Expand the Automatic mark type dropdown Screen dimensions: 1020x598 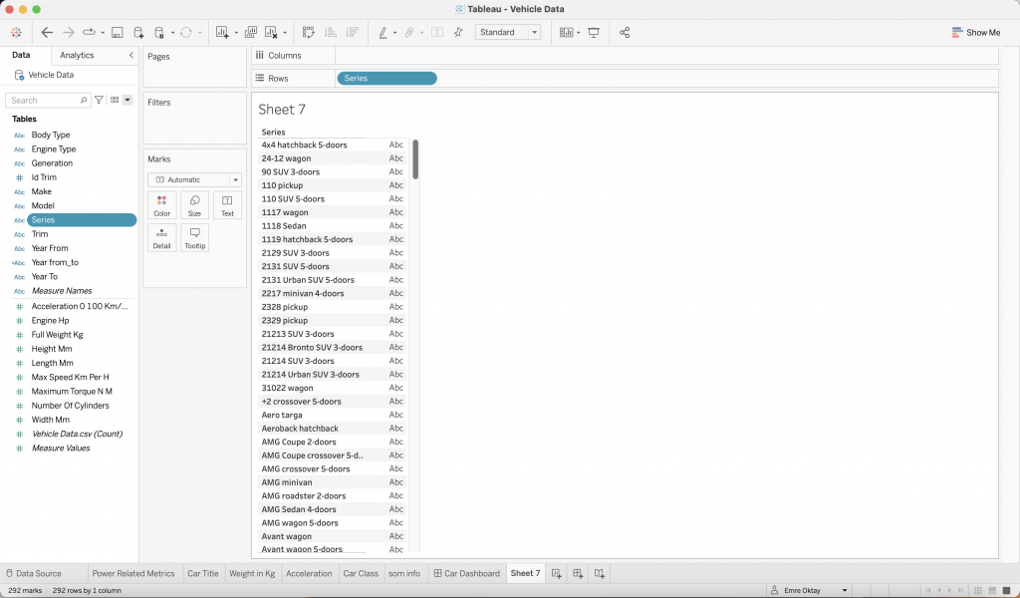pos(195,179)
